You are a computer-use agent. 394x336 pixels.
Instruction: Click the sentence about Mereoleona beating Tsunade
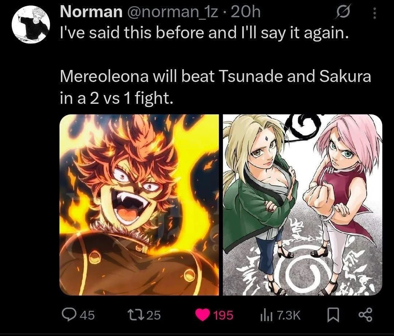[x=216, y=88]
